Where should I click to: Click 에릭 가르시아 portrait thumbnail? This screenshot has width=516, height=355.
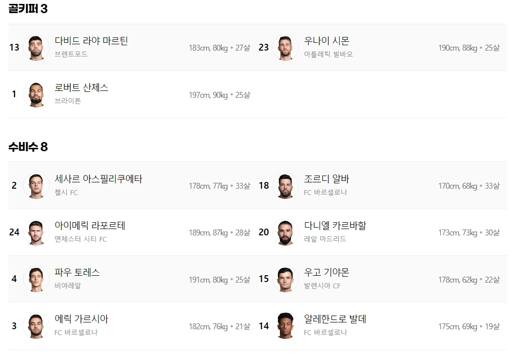(36, 326)
